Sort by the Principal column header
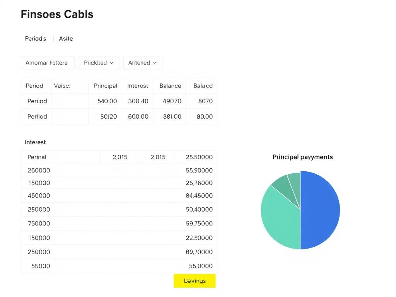 (105, 85)
